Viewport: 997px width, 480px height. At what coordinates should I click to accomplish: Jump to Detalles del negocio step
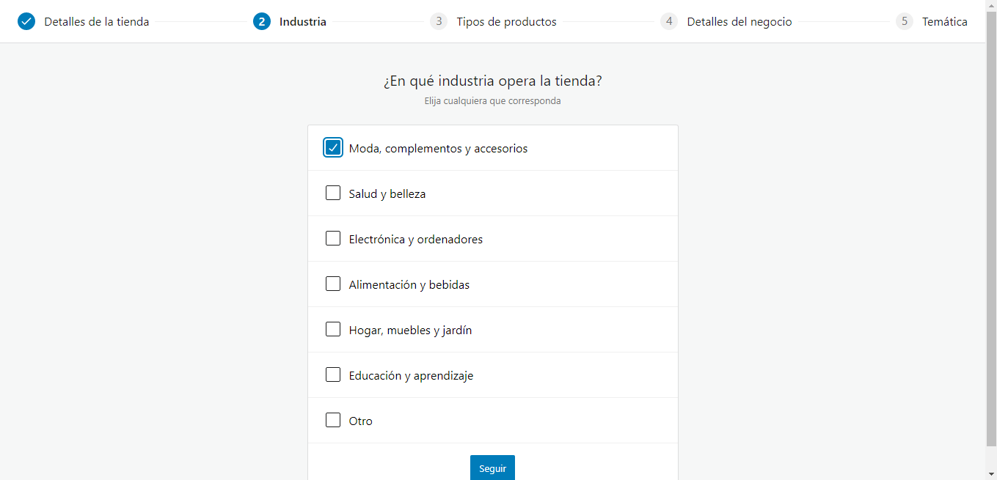[739, 22]
